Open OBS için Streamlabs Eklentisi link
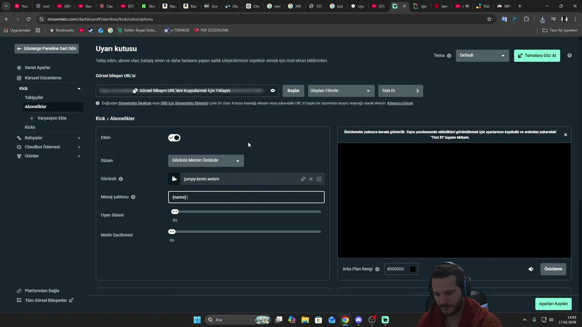The width and height of the screenshot is (582, 327). tap(184, 104)
